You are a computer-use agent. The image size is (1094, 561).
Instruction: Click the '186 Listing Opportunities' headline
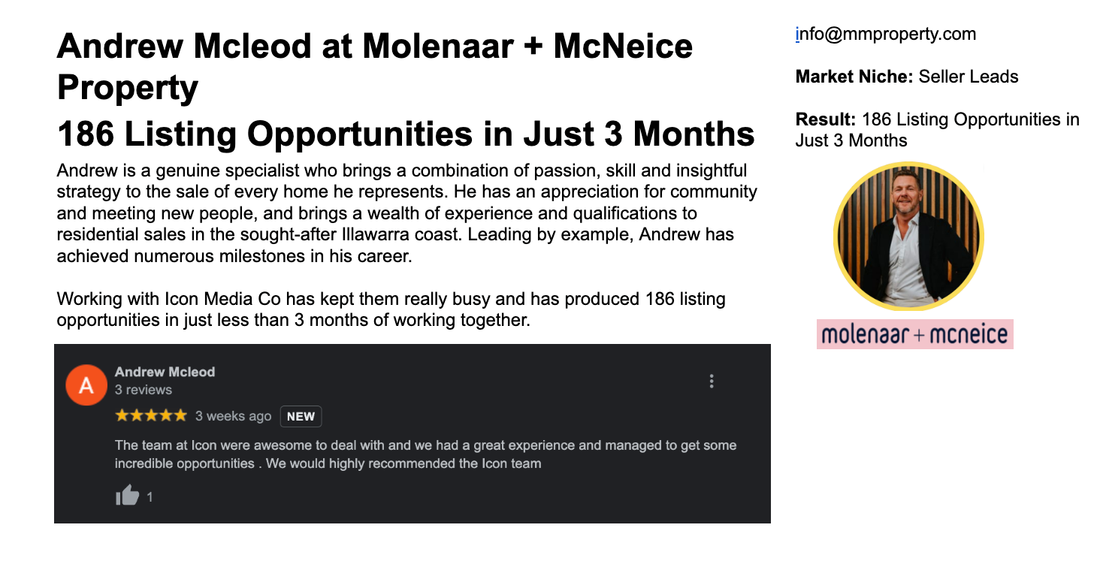[406, 134]
